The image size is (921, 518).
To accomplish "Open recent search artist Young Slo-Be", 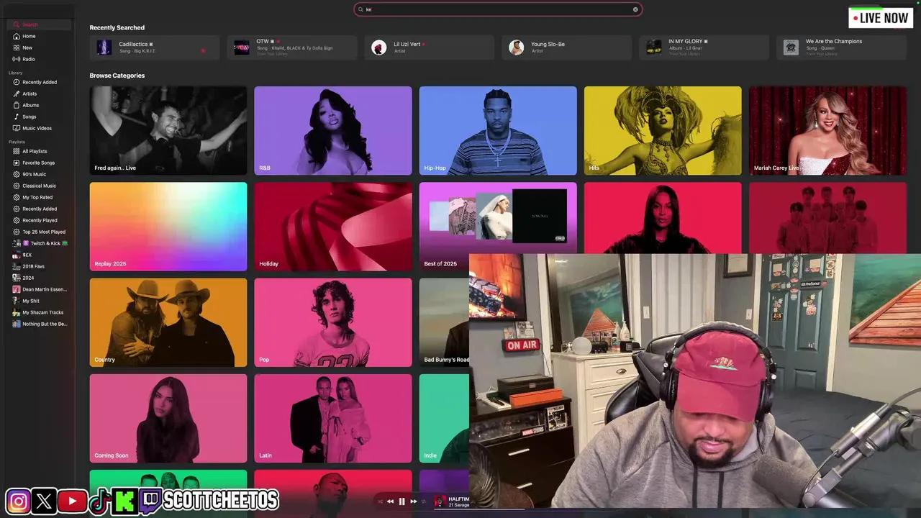I will point(566,47).
